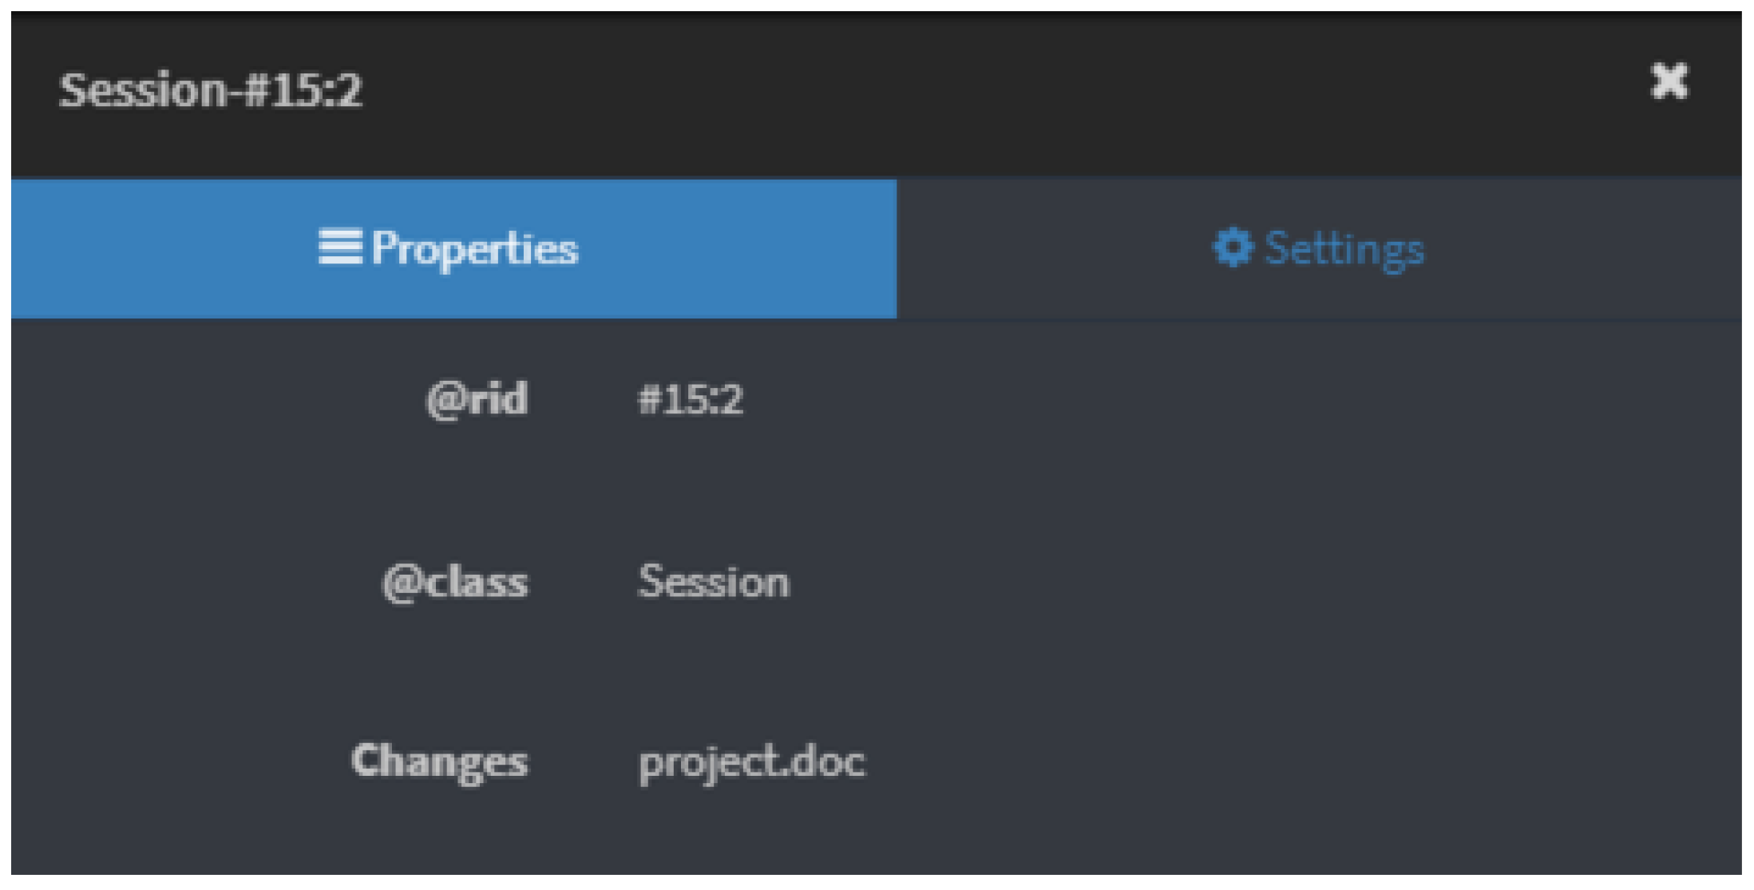Click the Properties list icon
The height and width of the screenshot is (890, 1754).
[339, 247]
